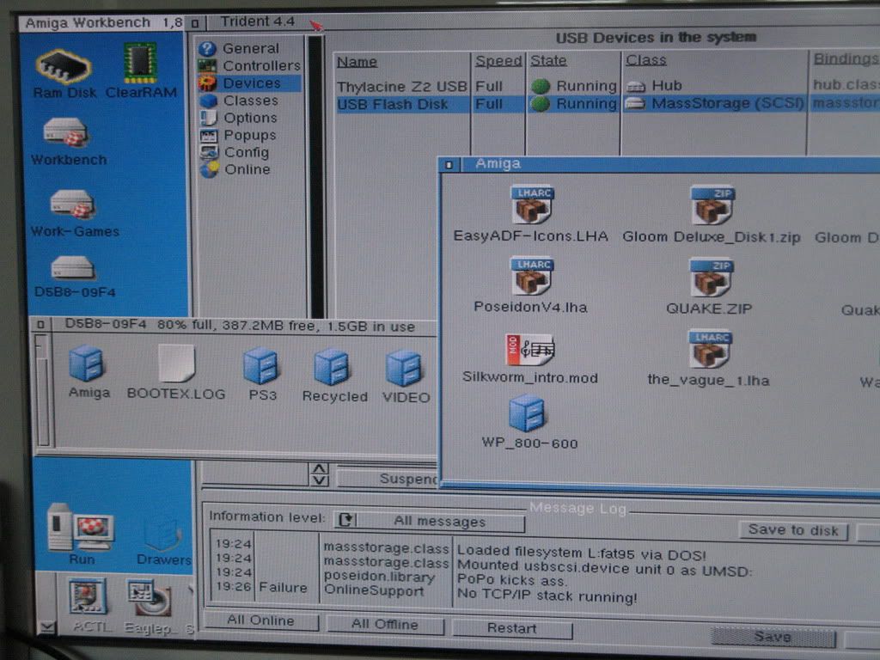The height and width of the screenshot is (660, 880).
Task: Select the Controllers section in Trident
Action: (261, 65)
